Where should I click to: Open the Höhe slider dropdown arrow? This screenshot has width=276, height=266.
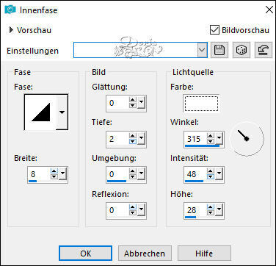pyautogui.click(x=219, y=210)
